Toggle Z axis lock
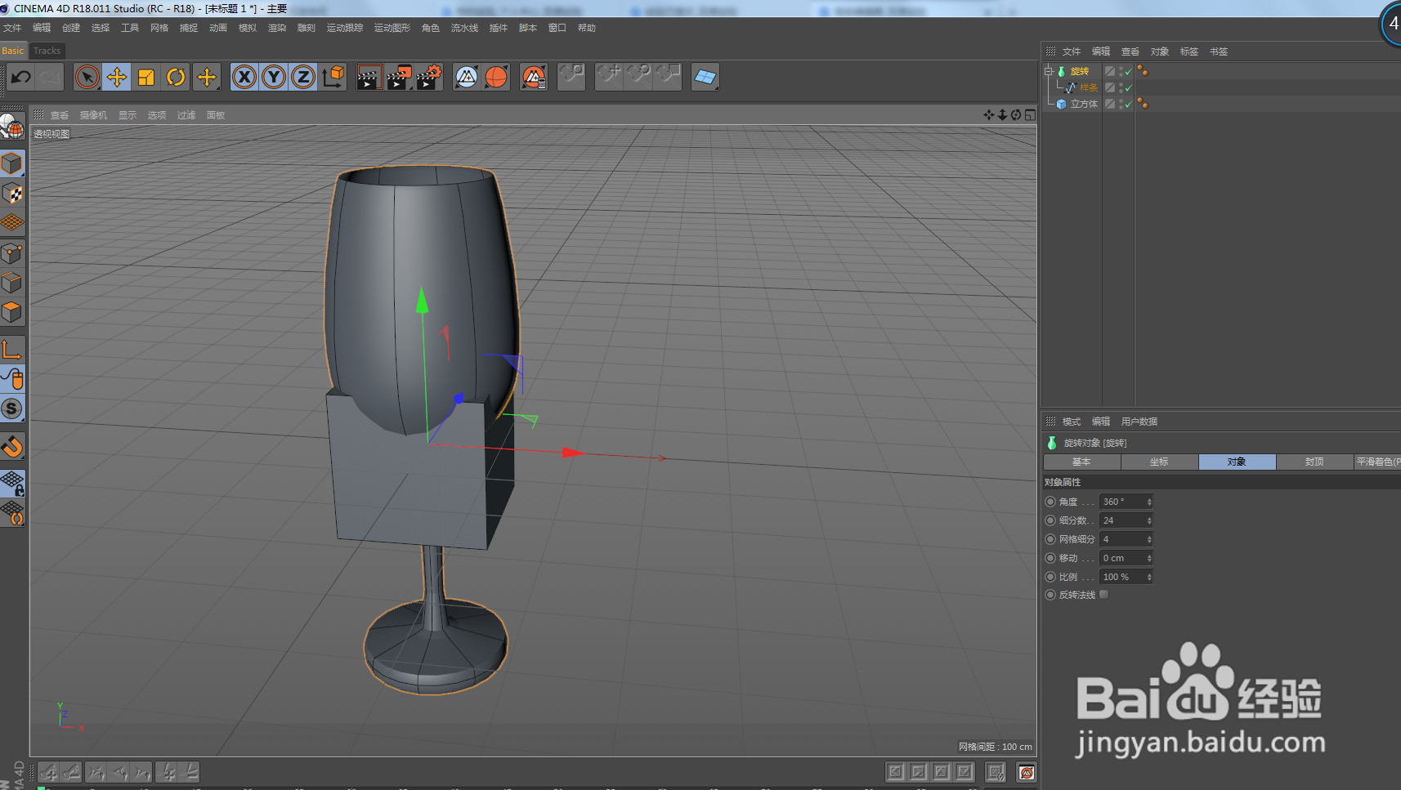The image size is (1401, 790). coord(303,78)
